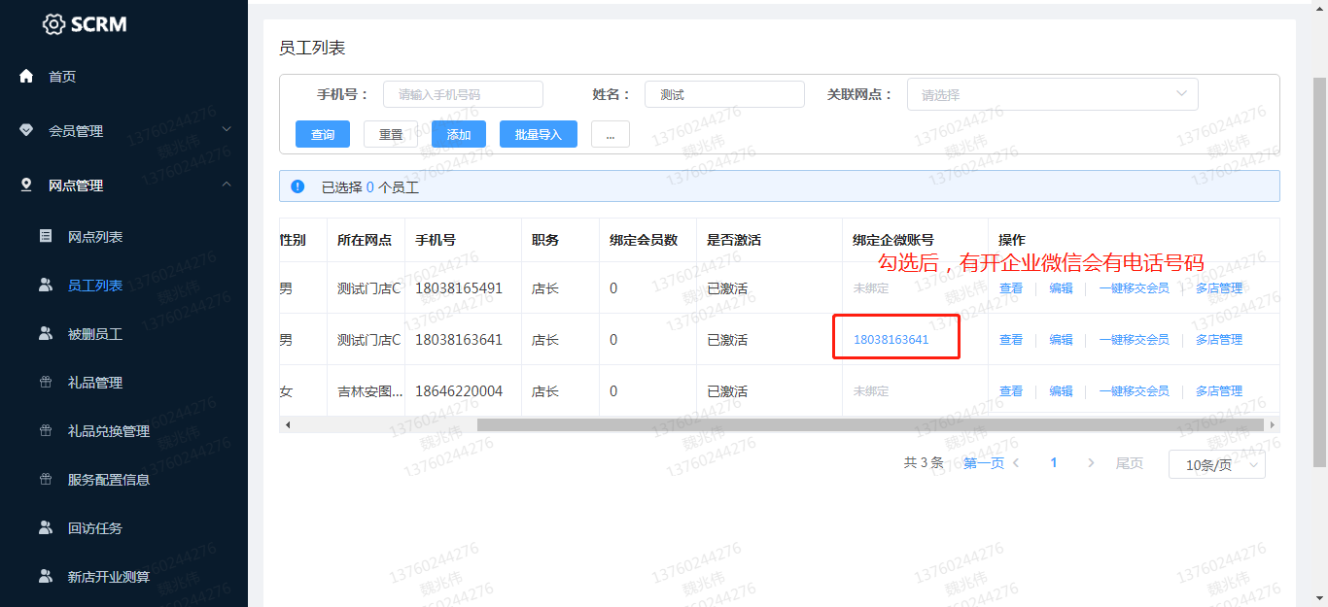Click the 是否激活 column header

pos(734,240)
